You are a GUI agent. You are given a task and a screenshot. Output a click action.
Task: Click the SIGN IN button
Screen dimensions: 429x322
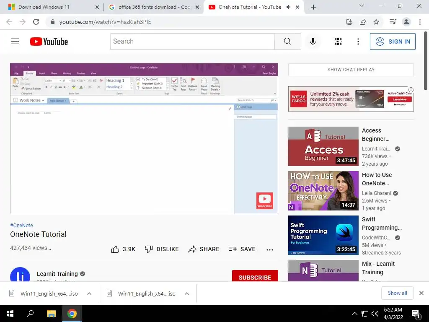[393, 42]
